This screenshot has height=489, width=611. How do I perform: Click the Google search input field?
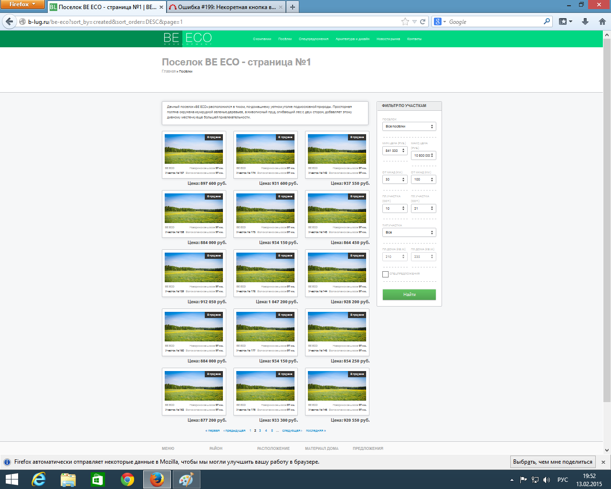[x=494, y=21]
